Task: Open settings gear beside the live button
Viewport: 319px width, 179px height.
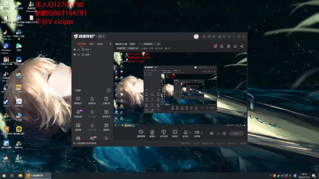Action: [224, 133]
